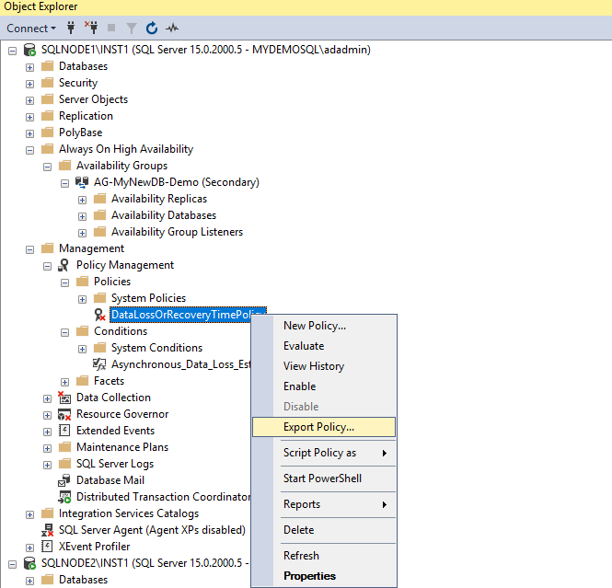Click the Policy Management node icon
The image size is (612, 588).
pyautogui.click(x=64, y=265)
